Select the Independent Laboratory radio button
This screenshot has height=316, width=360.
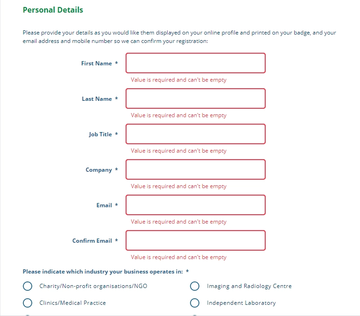coord(195,303)
